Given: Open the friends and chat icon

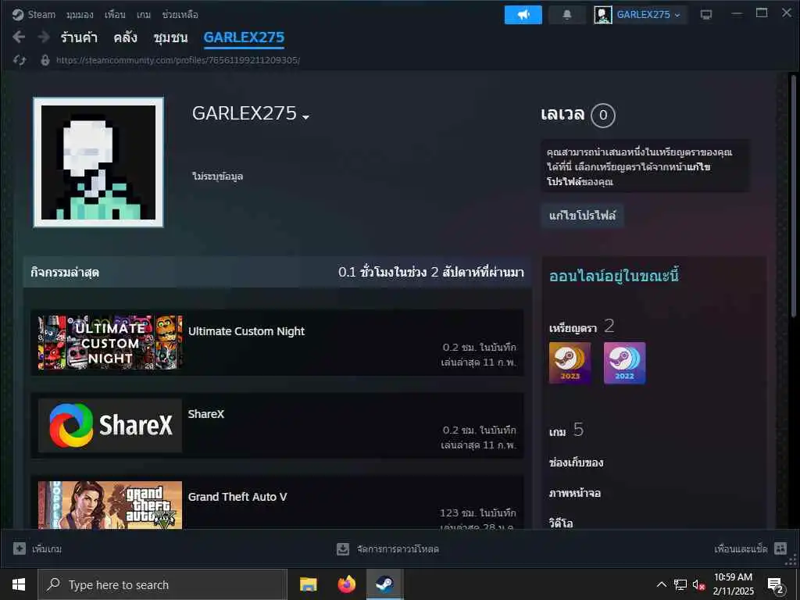Looking at the screenshot, I should click(x=780, y=548).
